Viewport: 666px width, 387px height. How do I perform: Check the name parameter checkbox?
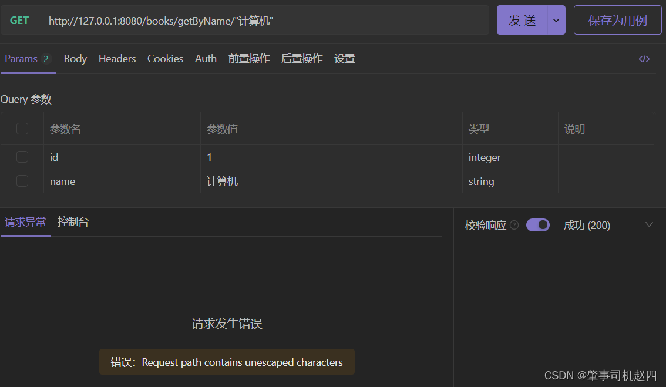(x=22, y=181)
